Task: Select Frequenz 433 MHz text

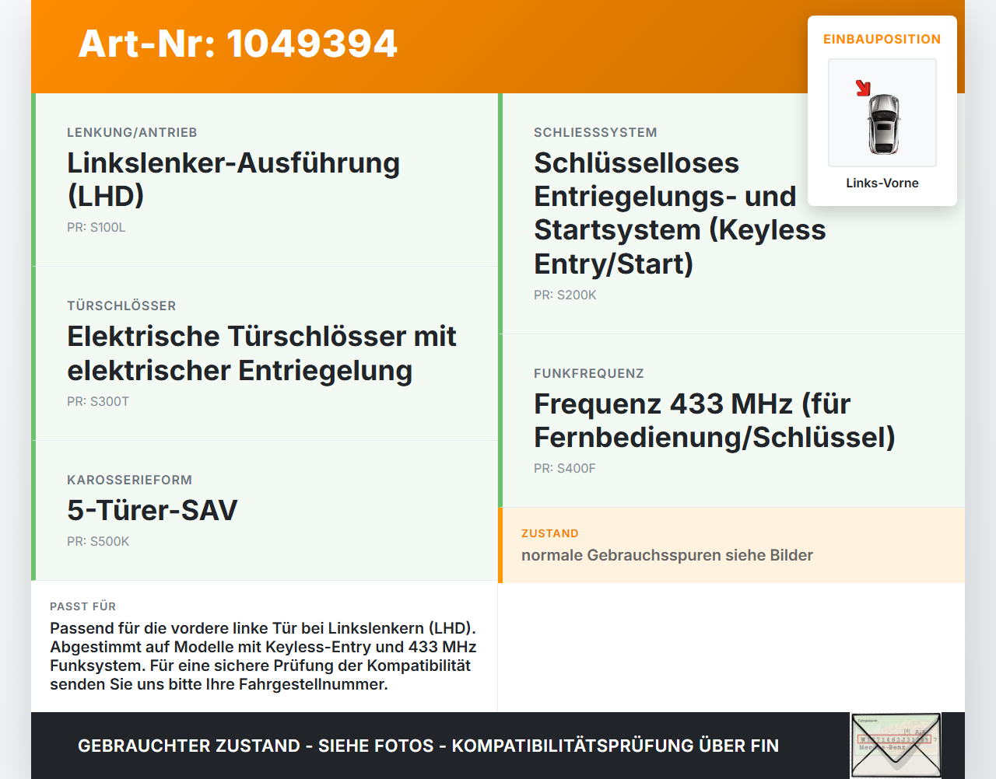Action: tap(714, 421)
